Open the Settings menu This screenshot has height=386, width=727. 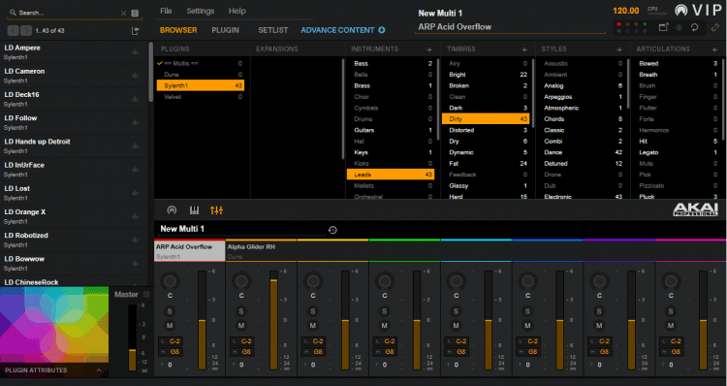201,11
